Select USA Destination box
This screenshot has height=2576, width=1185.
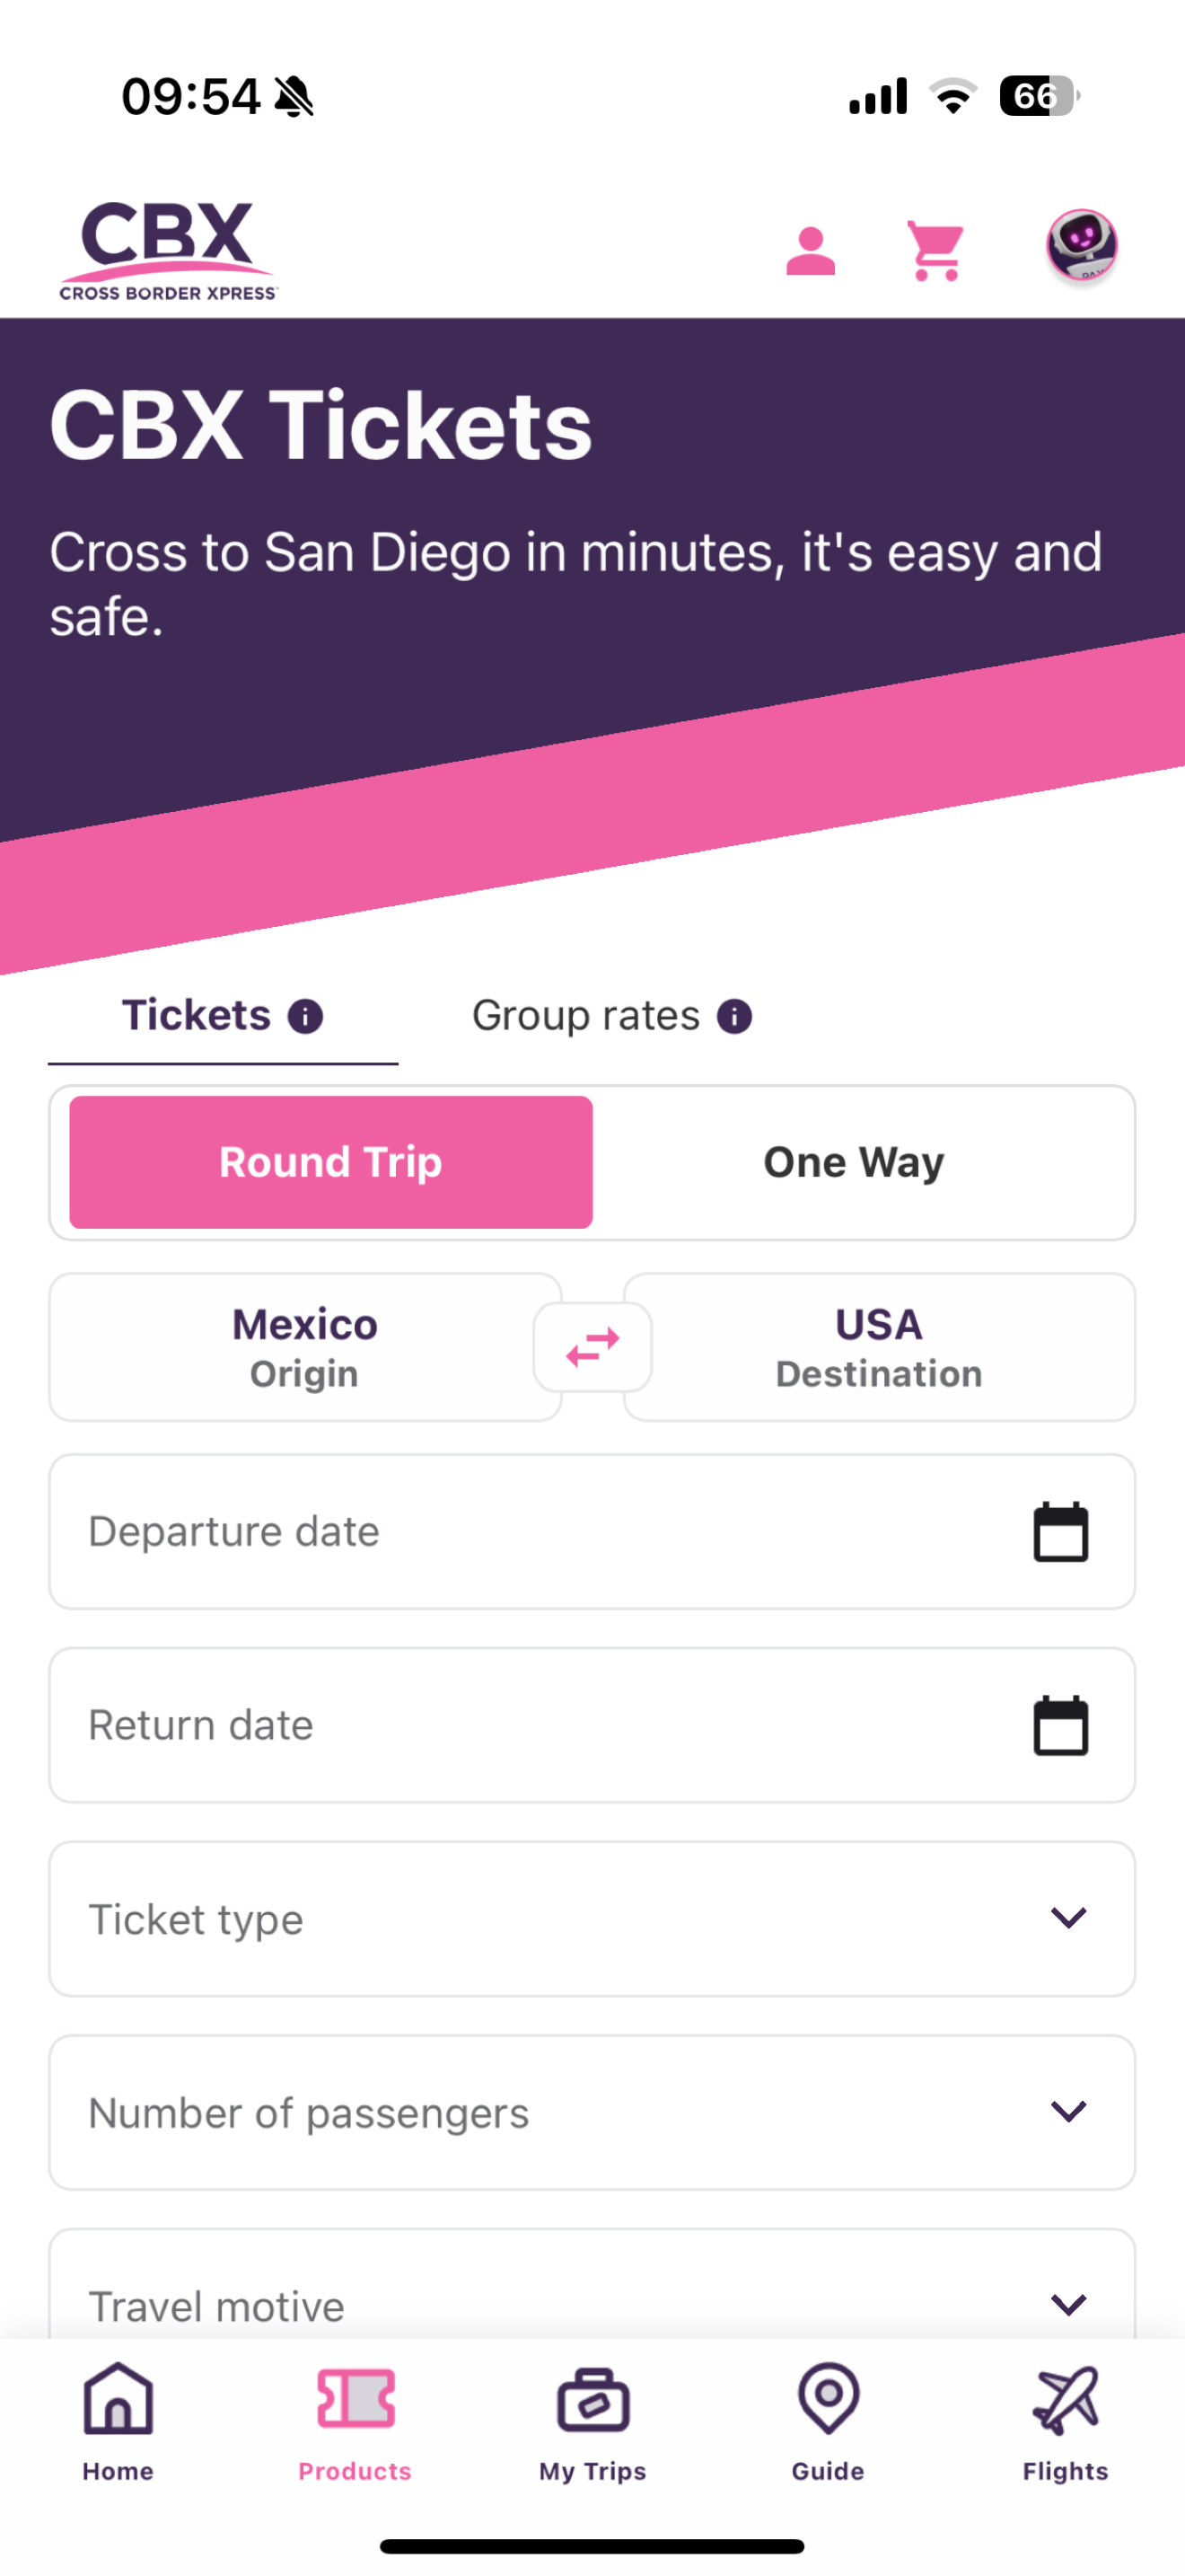[879, 1347]
